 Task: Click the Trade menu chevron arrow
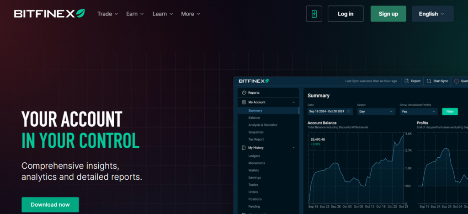pos(116,14)
